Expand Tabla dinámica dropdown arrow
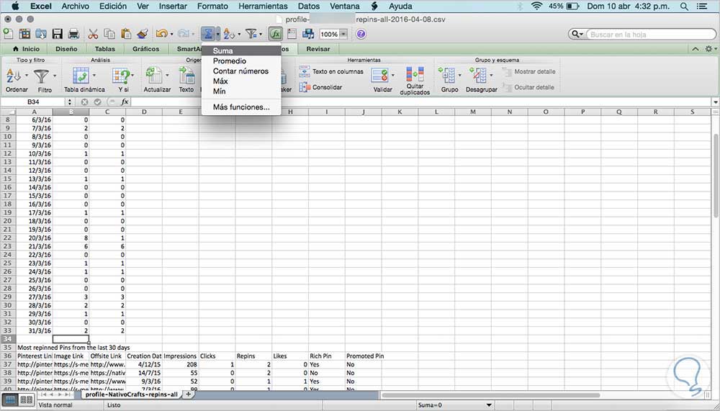 point(94,76)
